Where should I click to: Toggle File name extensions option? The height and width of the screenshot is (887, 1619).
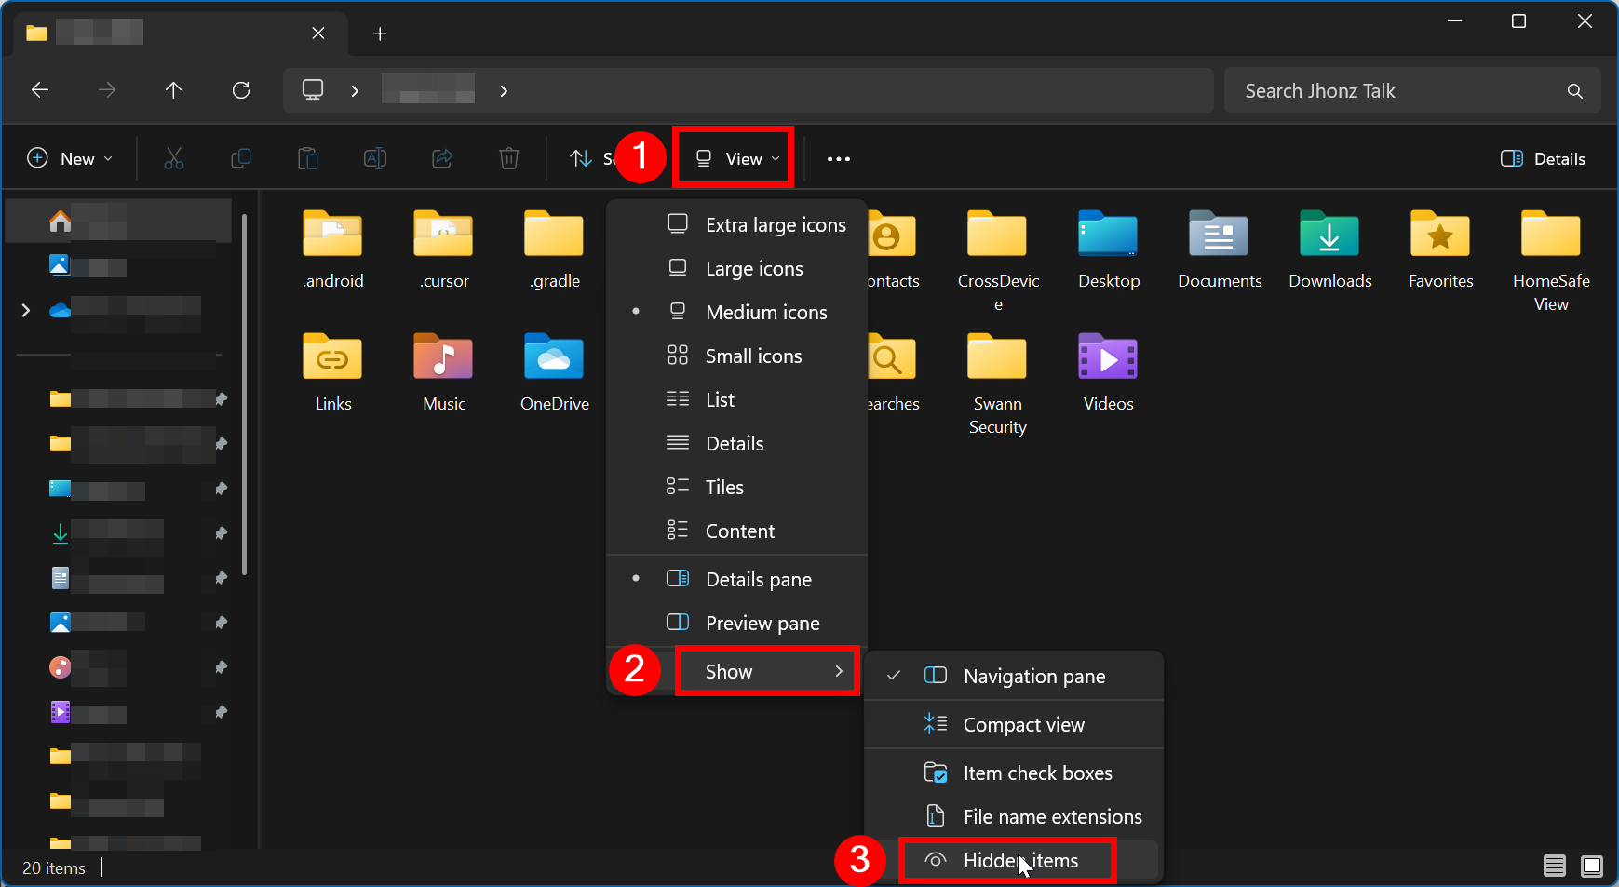point(1051,817)
